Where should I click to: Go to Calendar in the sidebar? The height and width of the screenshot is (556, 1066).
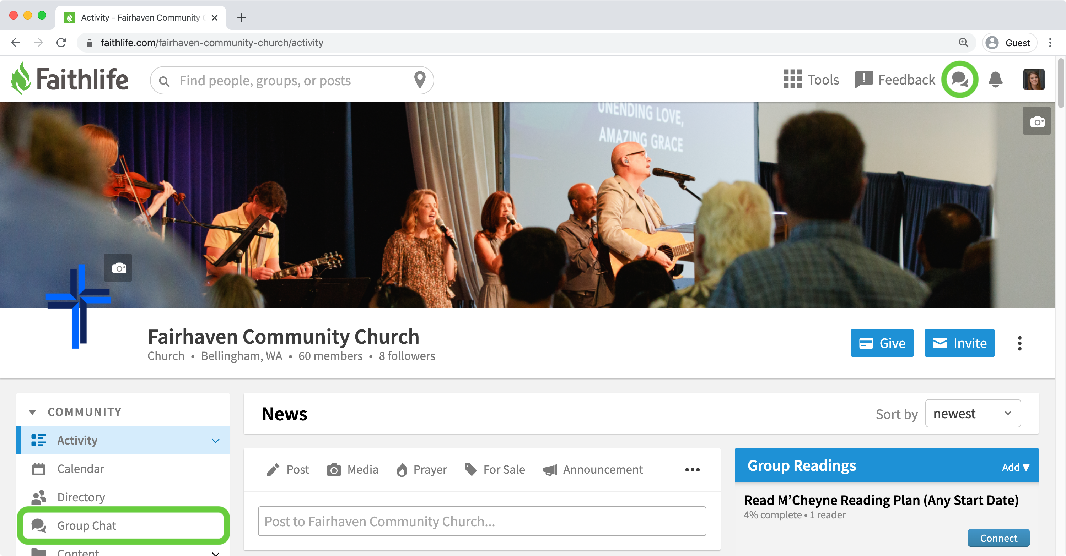coord(123,469)
